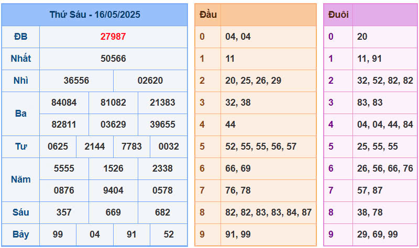Viewport: 419px width, 248px height.
Task: Click Nhì prize number 02620
Action: point(150,81)
